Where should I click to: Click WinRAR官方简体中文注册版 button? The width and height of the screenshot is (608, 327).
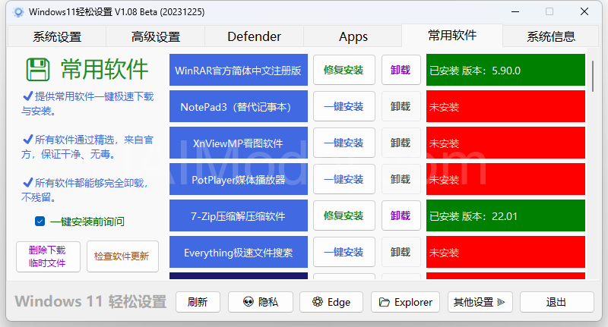(239, 70)
